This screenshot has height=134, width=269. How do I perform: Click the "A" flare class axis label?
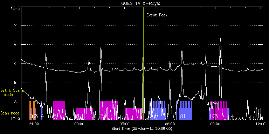[x=15, y=101]
